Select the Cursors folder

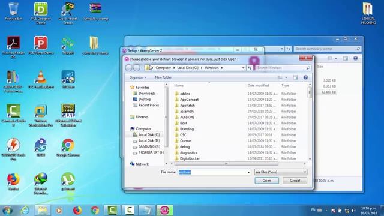[185, 141]
